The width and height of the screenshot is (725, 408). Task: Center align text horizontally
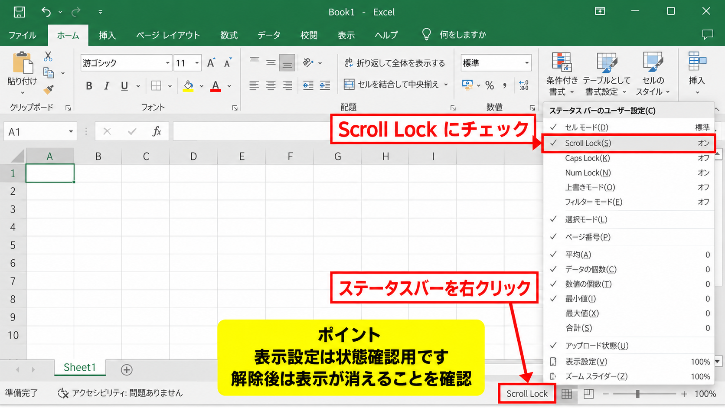(x=271, y=85)
